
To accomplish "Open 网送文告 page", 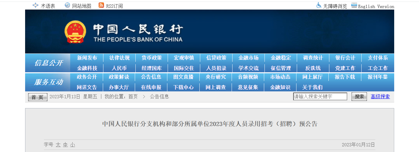I will click(87, 87).
